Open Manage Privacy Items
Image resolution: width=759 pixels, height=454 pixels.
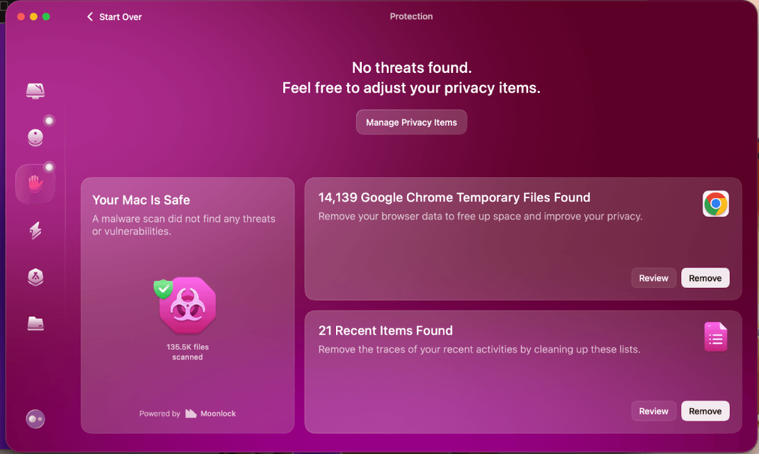411,122
